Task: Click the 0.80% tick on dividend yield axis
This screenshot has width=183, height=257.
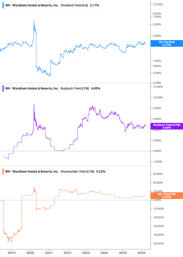Action: pyautogui.click(x=157, y=66)
